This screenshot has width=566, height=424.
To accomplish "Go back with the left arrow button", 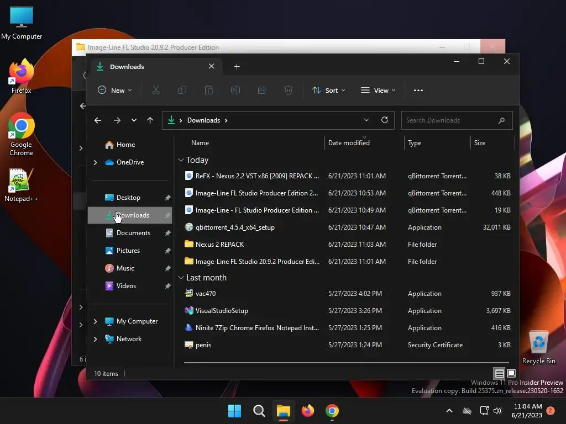I will pos(98,120).
